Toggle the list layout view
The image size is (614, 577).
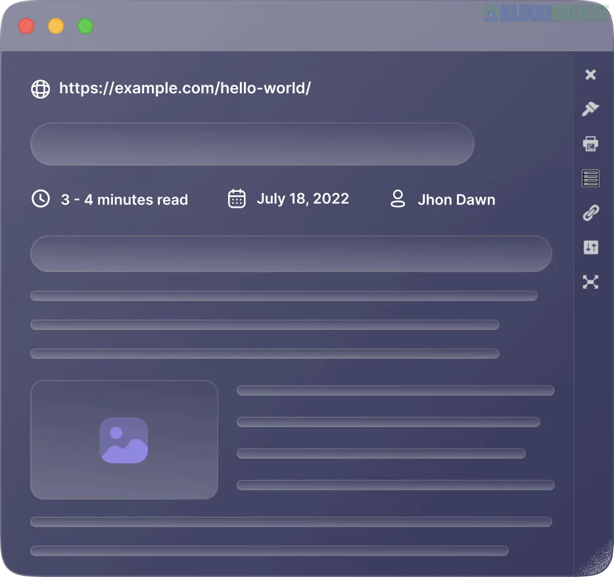click(x=590, y=178)
